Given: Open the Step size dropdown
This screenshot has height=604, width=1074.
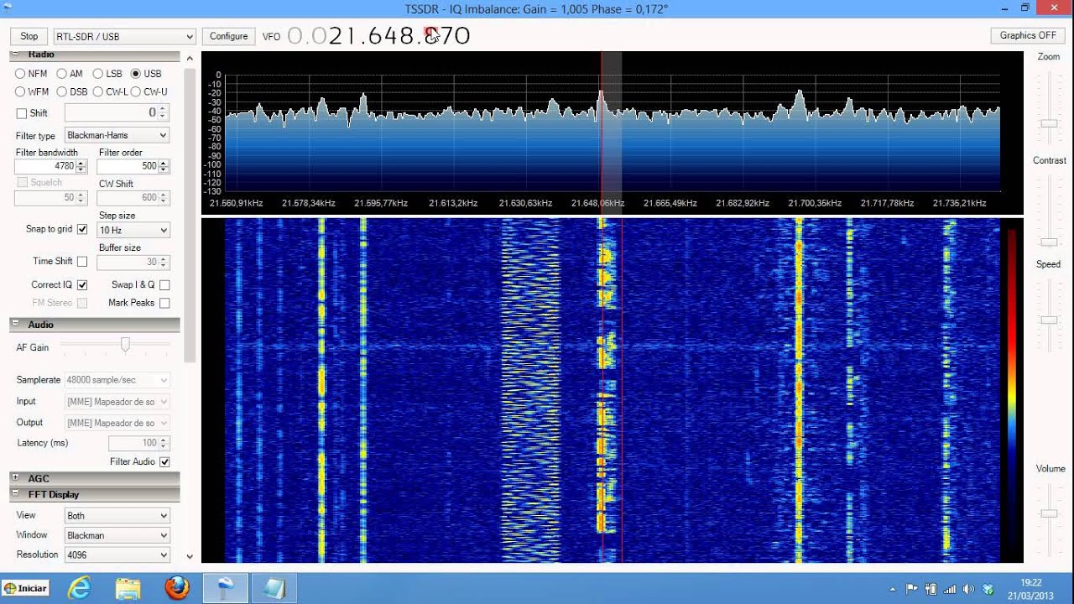Looking at the screenshot, I should [x=133, y=230].
